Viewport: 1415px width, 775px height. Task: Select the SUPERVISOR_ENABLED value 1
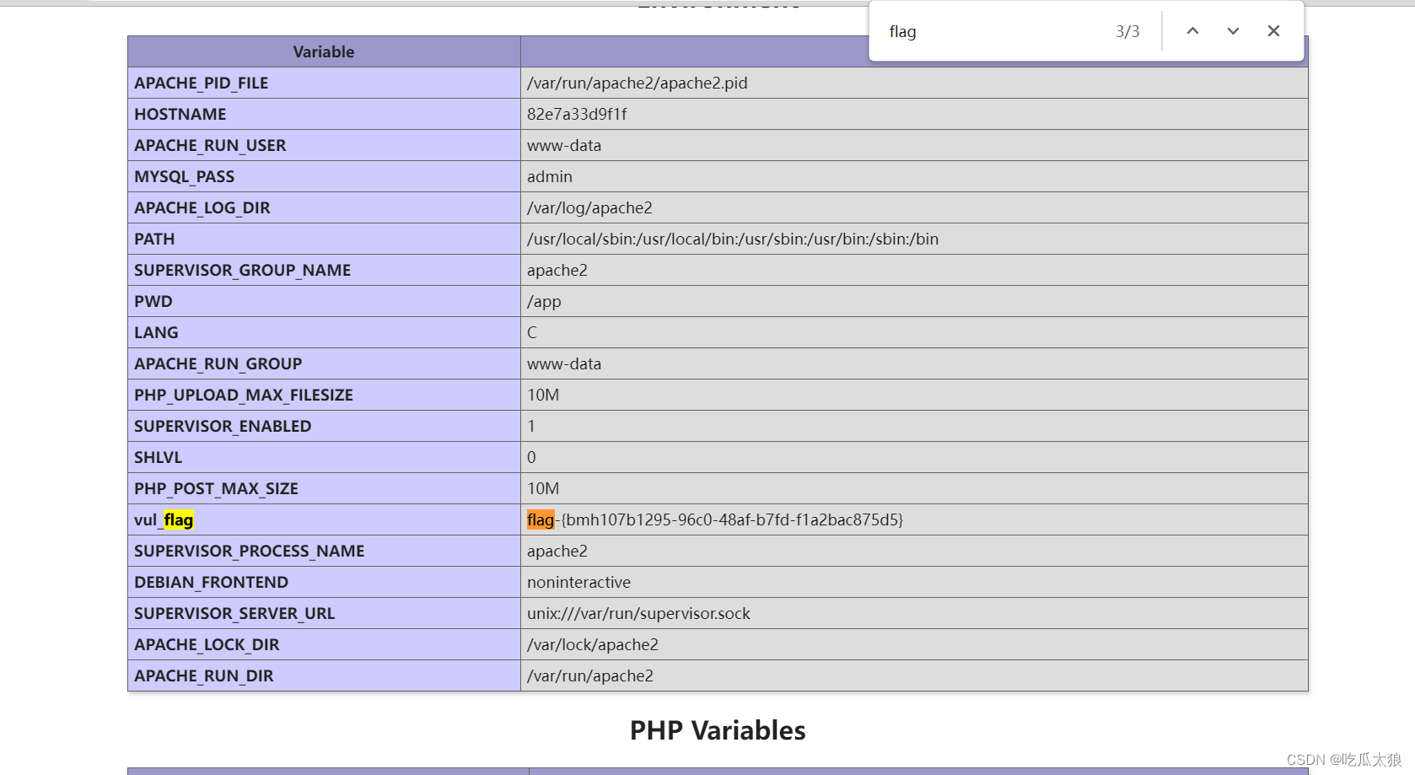(x=531, y=426)
